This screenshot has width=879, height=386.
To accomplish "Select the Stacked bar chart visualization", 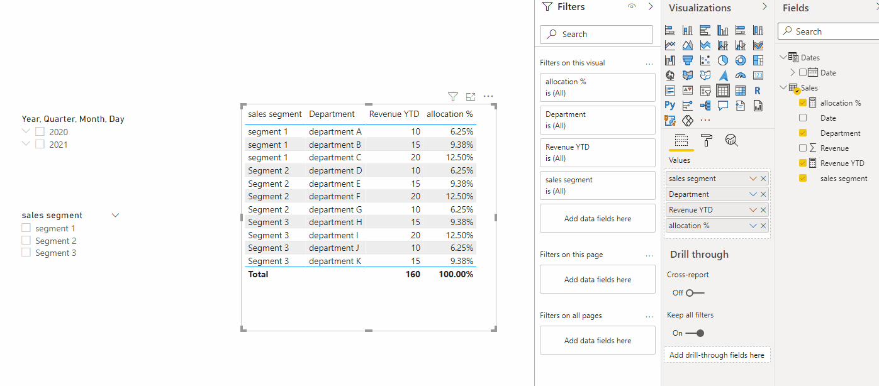I will point(670,30).
